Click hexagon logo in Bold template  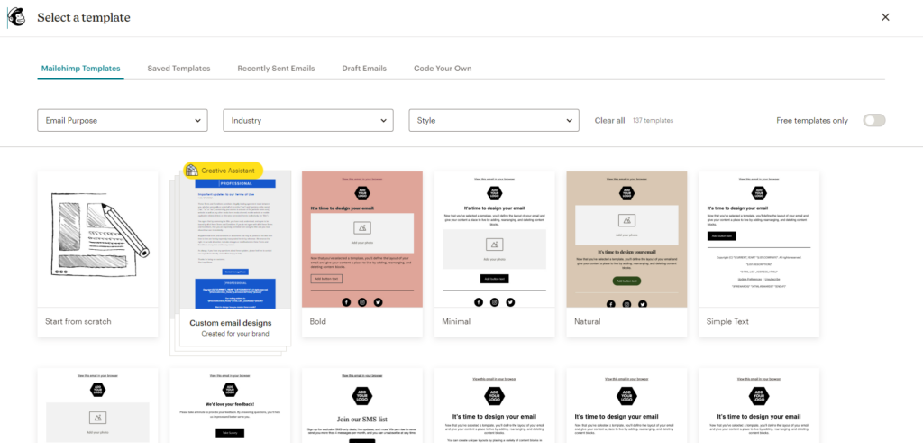point(362,193)
